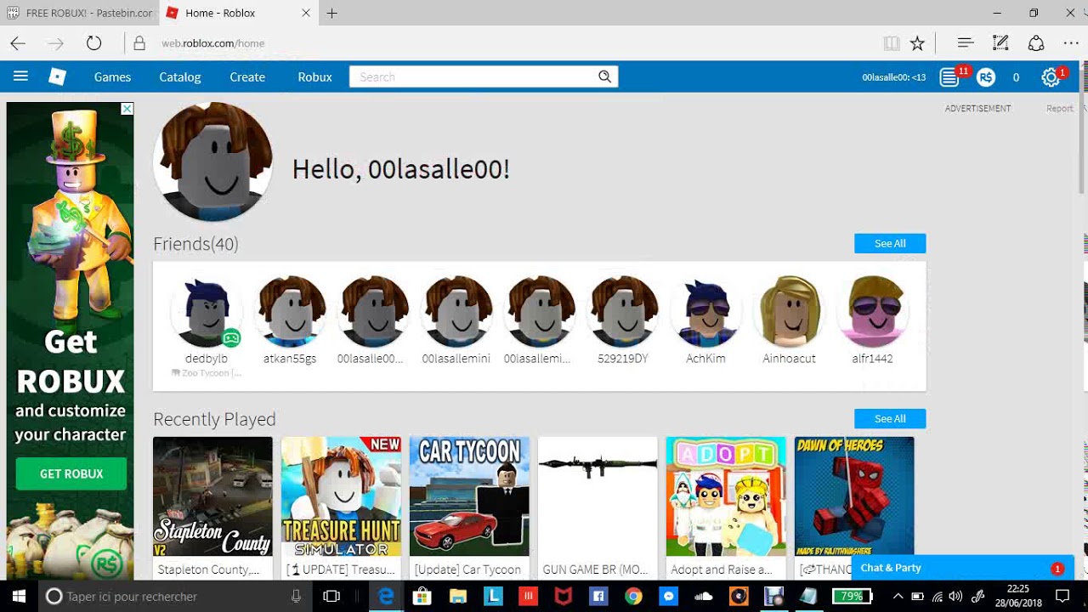Click the Edge share icon

pos(1036,43)
